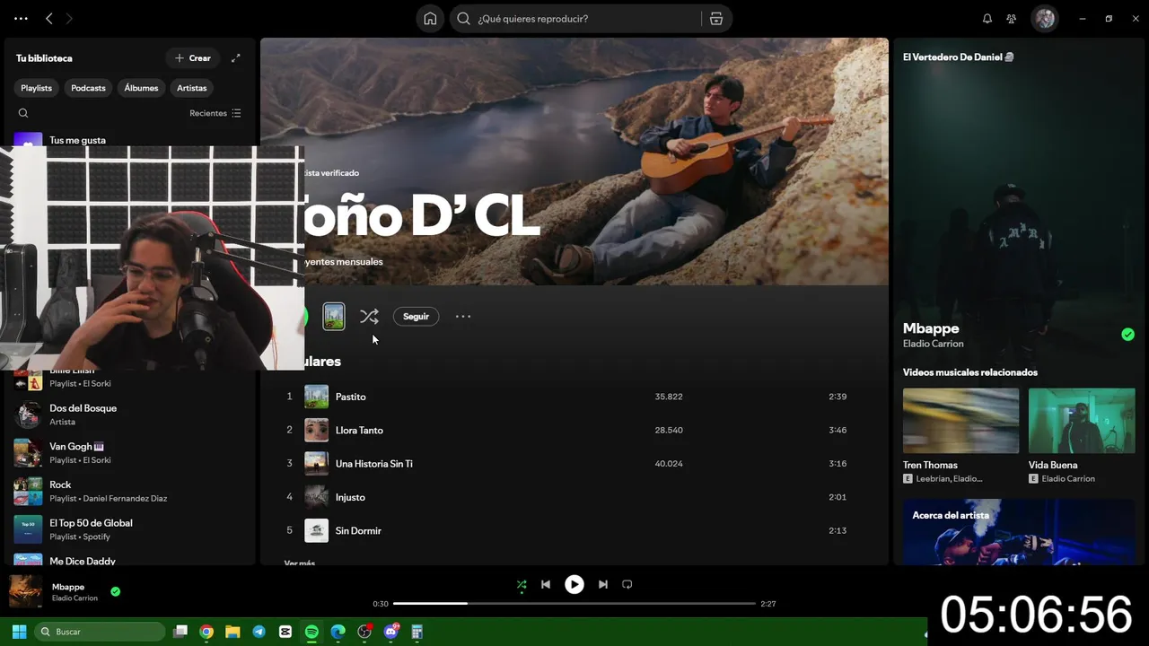
Task: Open Microsoft Edge in the taskbar
Action: coord(338,632)
